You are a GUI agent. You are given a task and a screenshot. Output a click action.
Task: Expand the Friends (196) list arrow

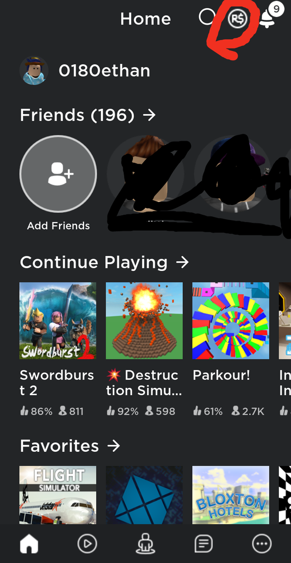tap(149, 115)
